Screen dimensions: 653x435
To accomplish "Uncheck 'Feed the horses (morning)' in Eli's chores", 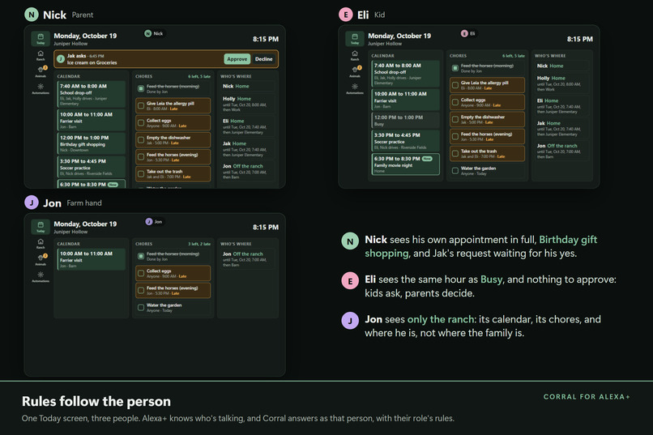I will click(x=455, y=68).
